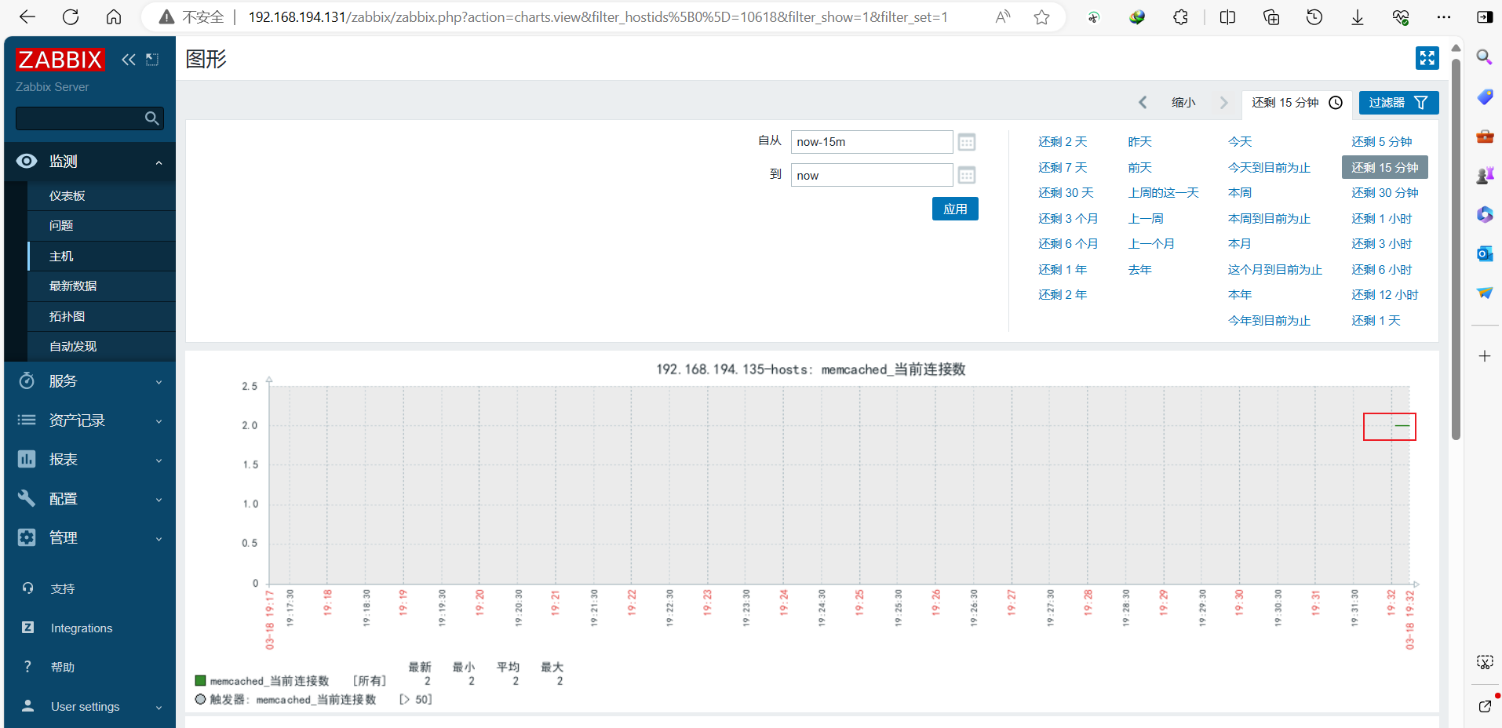
Task: Select the 今天到目前为止 time range
Action: [x=1269, y=168]
